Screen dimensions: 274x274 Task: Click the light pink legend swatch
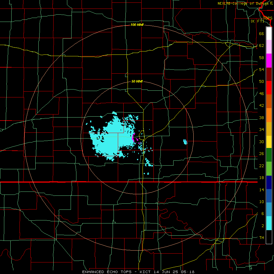click(x=269, y=47)
